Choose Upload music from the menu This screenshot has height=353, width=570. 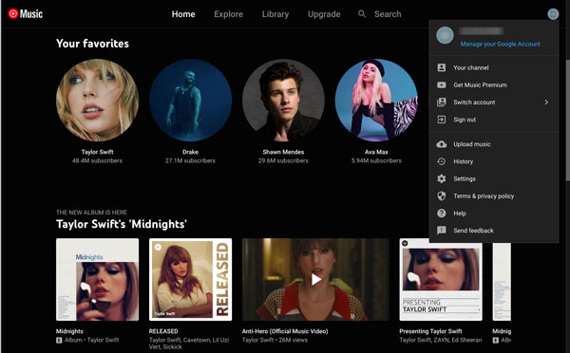(494, 144)
